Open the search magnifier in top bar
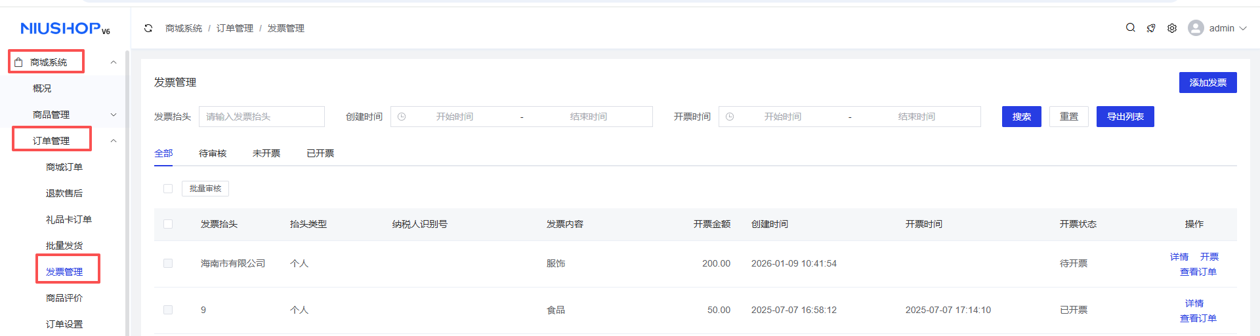 [1130, 28]
